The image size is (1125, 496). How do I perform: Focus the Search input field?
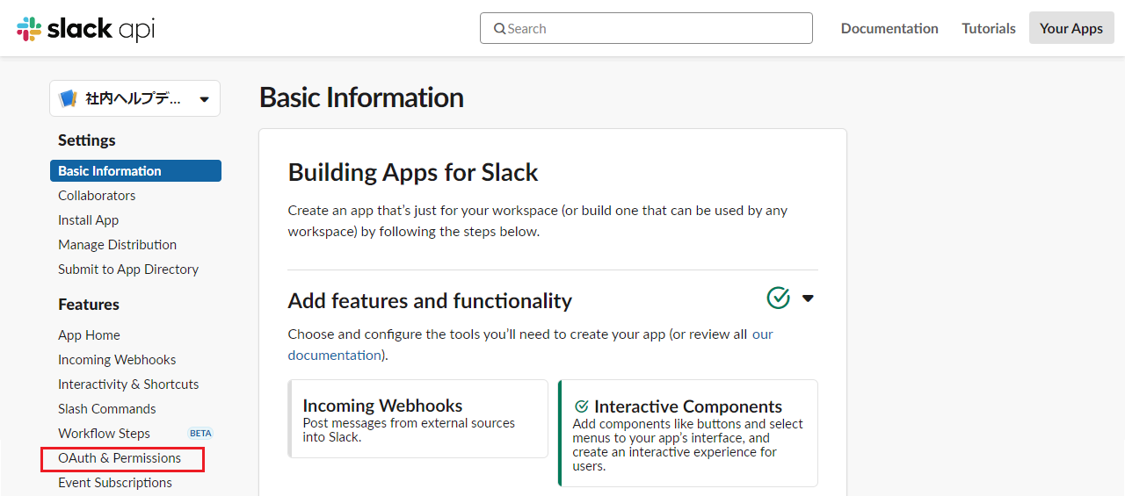point(646,28)
